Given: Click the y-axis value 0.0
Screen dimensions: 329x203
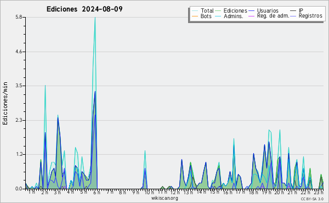Looking at the screenshot, I should pyautogui.click(x=19, y=189).
